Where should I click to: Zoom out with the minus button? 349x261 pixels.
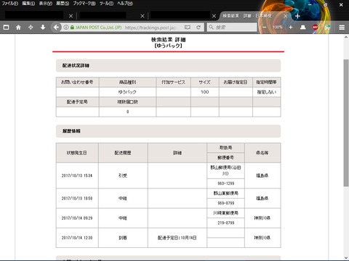[x=265, y=28]
